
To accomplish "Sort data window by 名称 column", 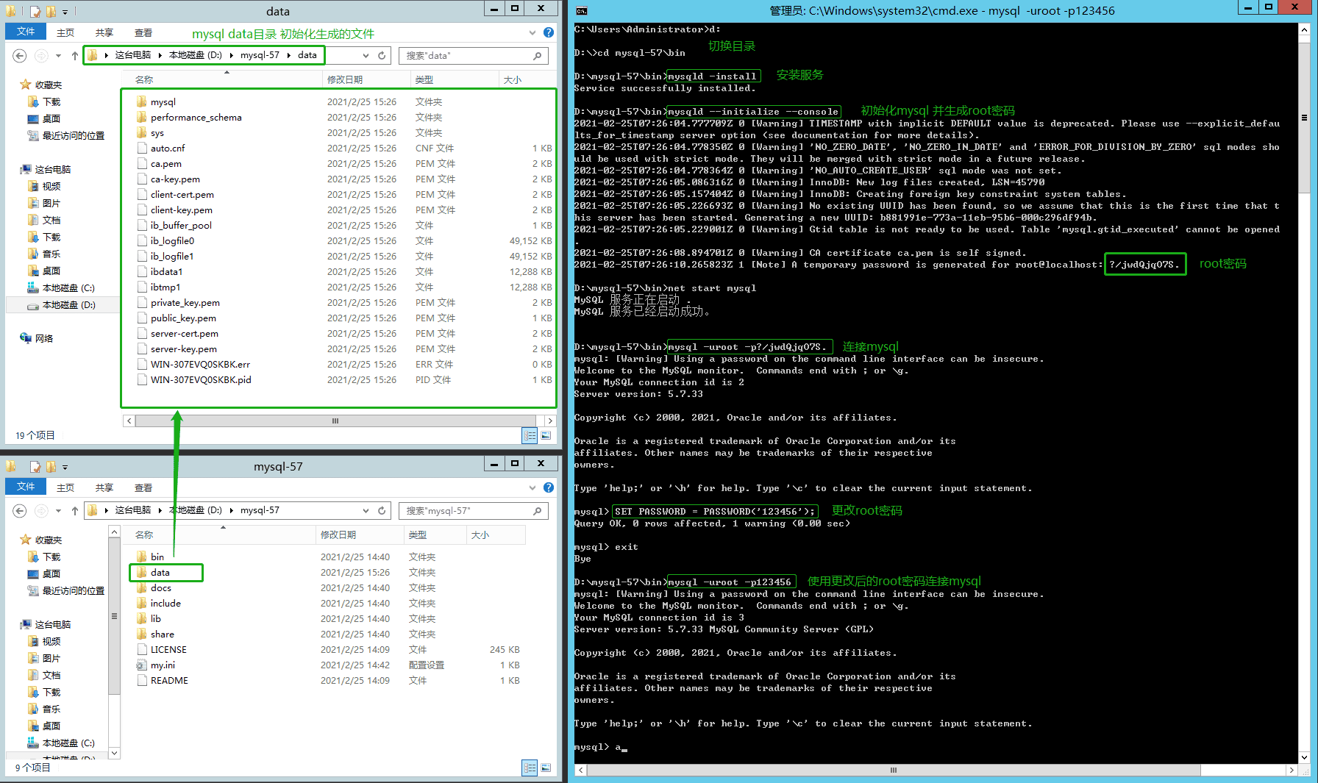I will click(x=224, y=79).
